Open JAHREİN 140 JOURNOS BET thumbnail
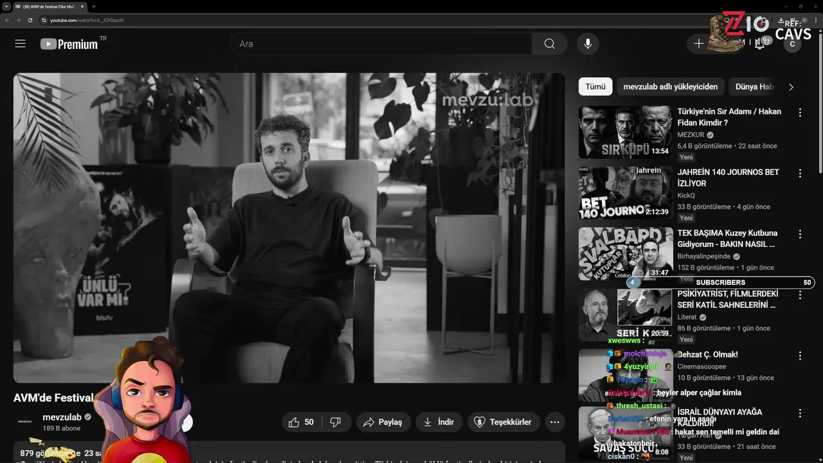This screenshot has width=823, height=463. click(x=625, y=193)
